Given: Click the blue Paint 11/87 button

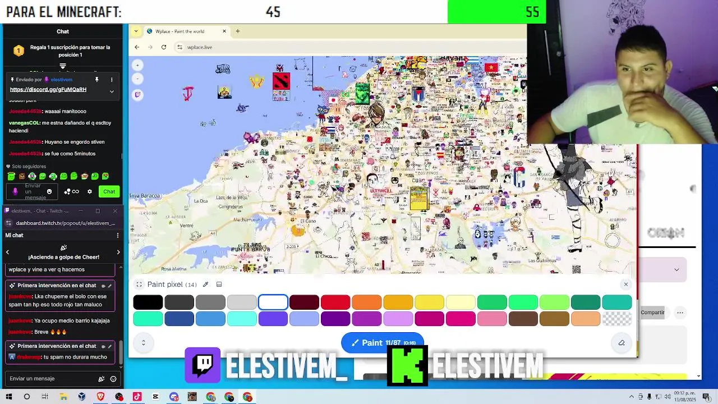Looking at the screenshot, I should (383, 343).
